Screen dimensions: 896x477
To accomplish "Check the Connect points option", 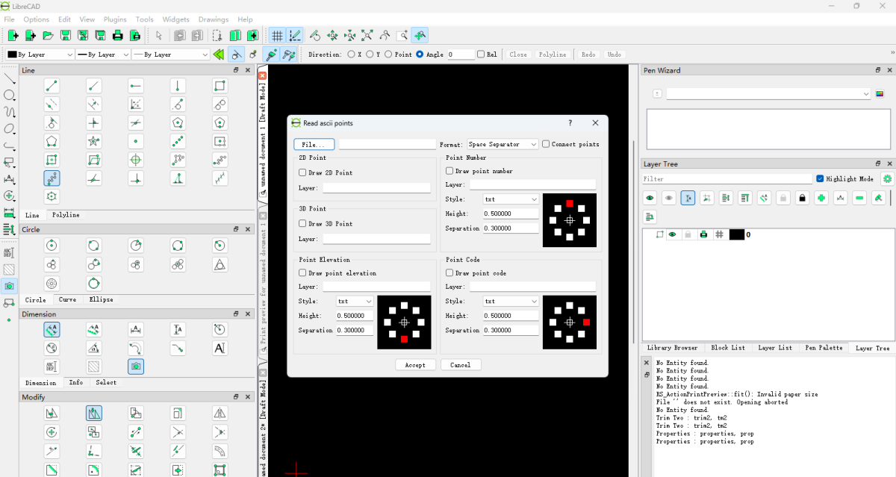I will (x=546, y=143).
